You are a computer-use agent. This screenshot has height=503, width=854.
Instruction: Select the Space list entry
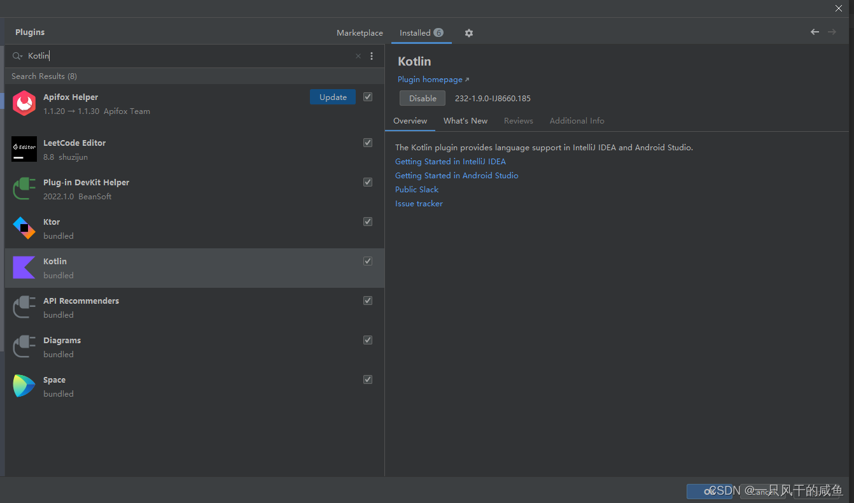click(x=195, y=386)
